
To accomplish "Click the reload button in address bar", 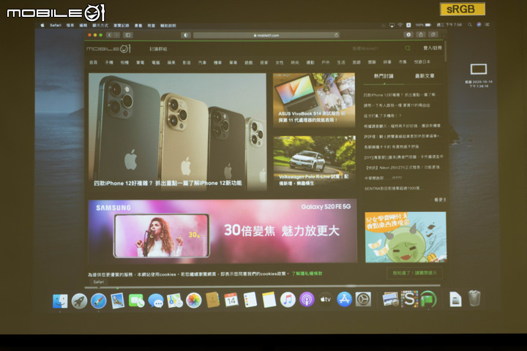I will (x=336, y=35).
